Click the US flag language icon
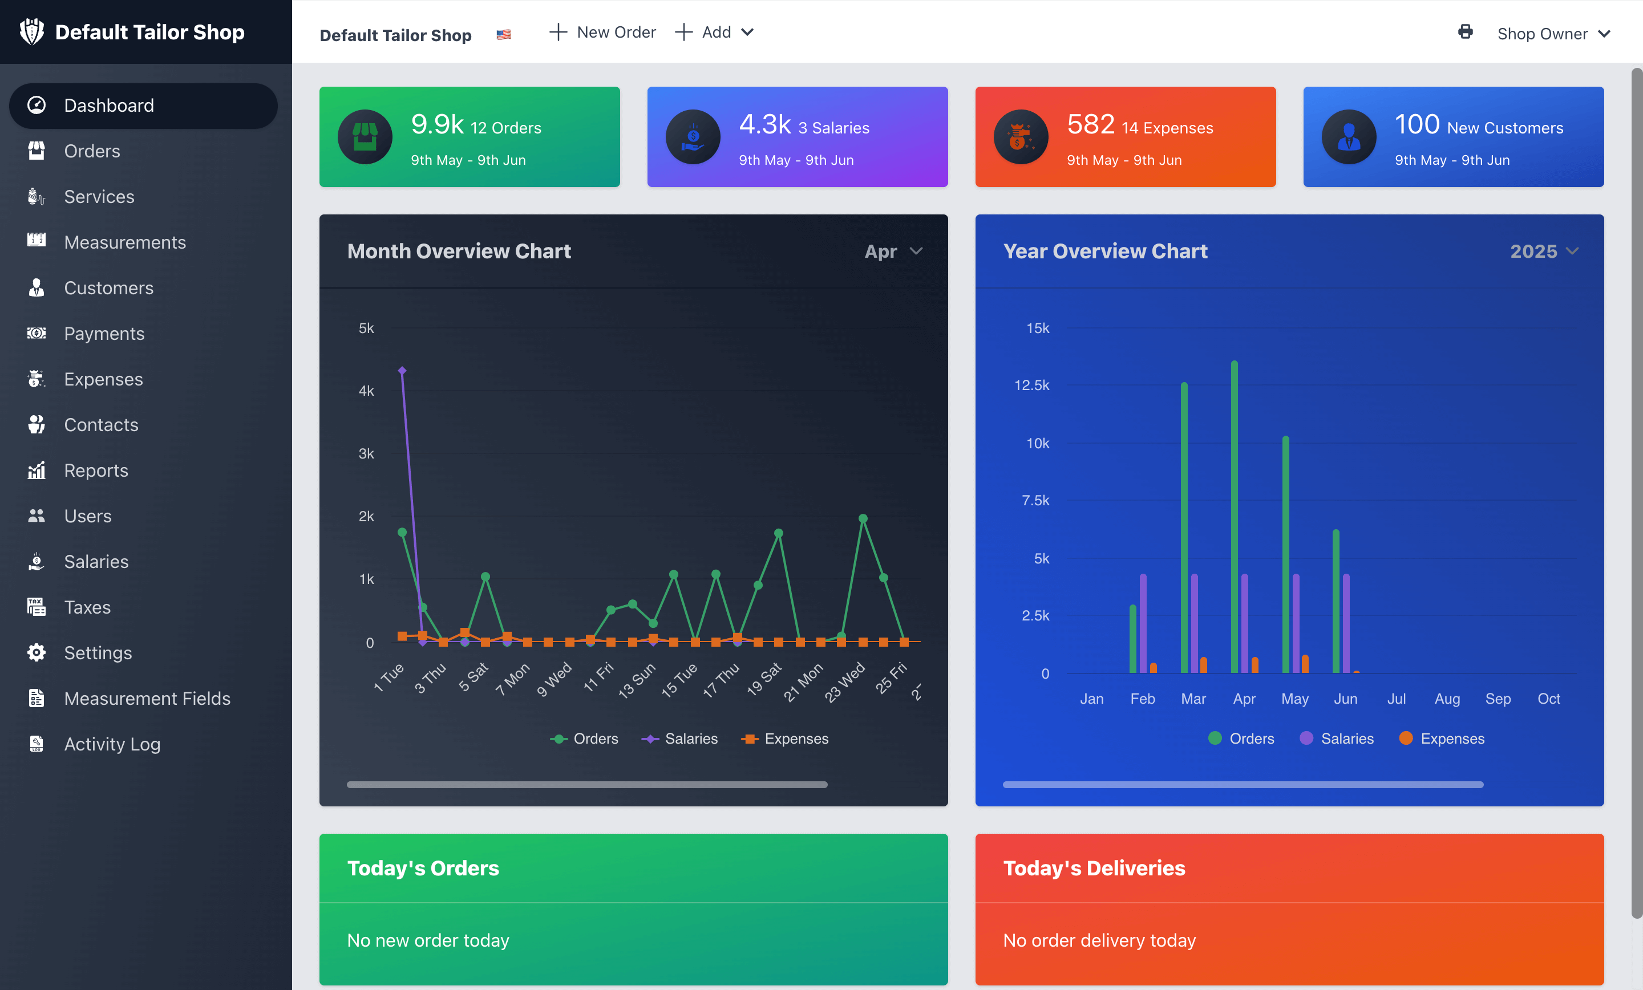The width and height of the screenshot is (1643, 990). coord(503,35)
